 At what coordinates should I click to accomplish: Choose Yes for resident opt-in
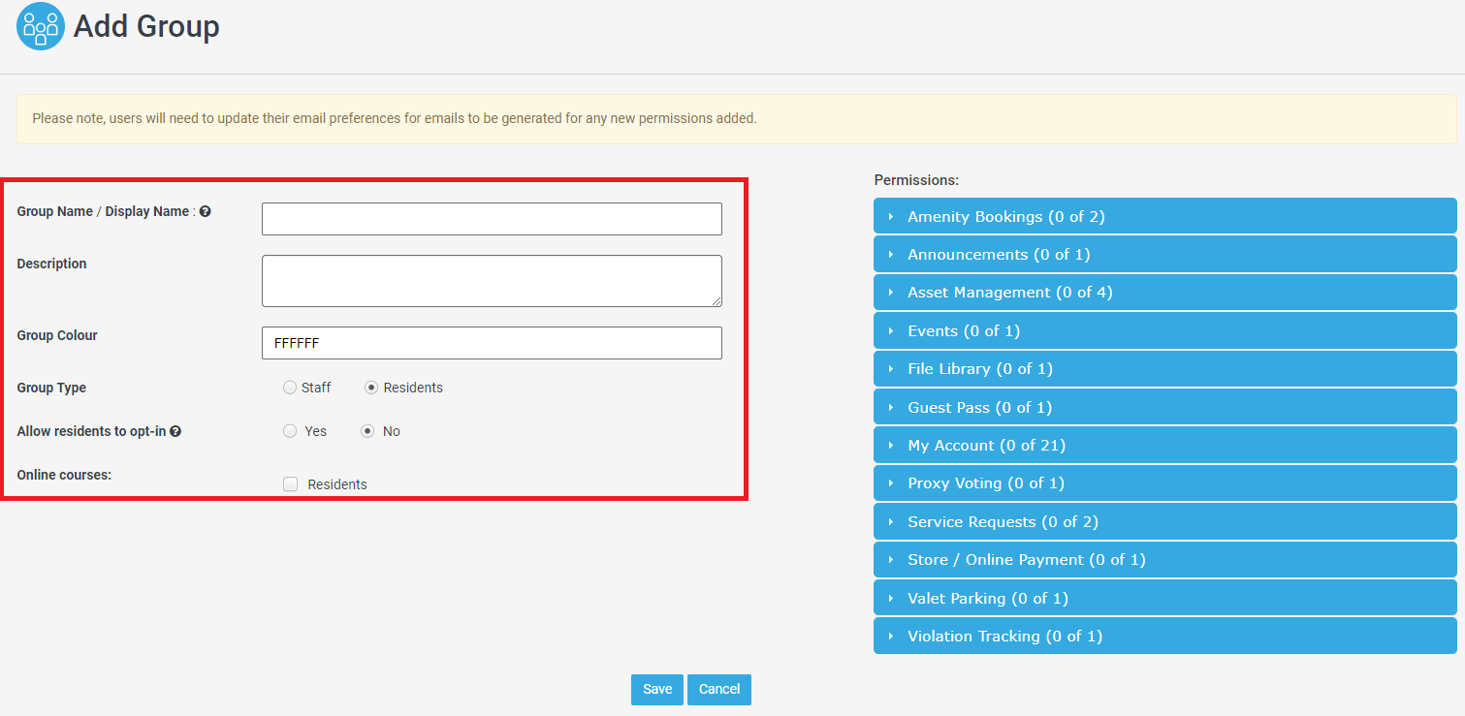(290, 431)
